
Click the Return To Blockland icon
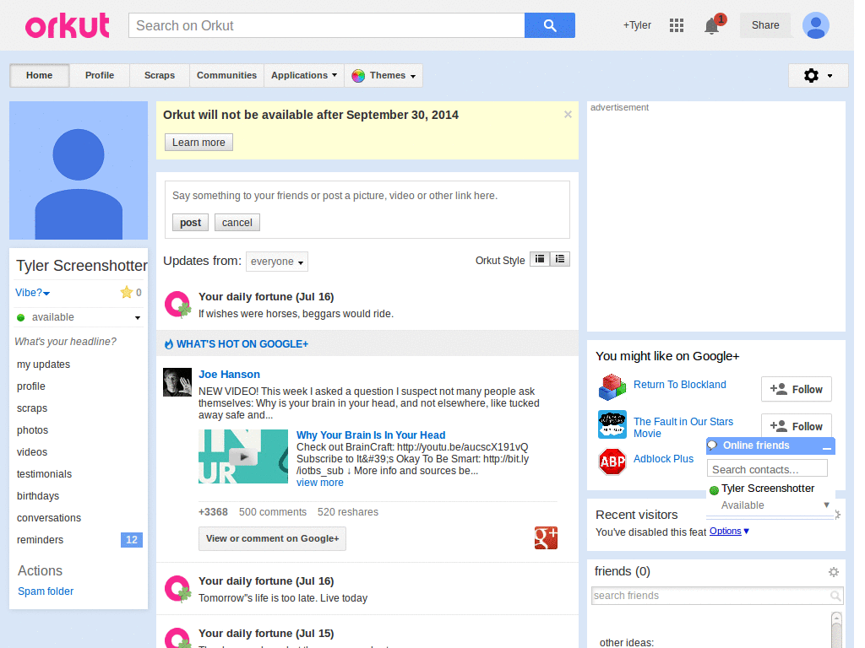pos(612,386)
